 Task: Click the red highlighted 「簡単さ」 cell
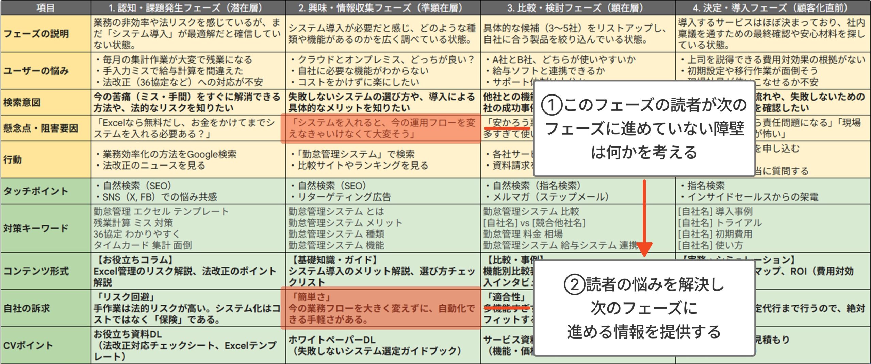click(x=381, y=308)
